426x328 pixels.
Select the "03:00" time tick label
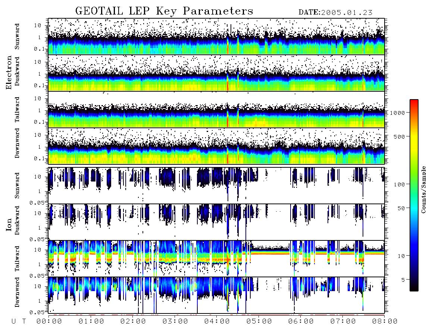[175, 322]
